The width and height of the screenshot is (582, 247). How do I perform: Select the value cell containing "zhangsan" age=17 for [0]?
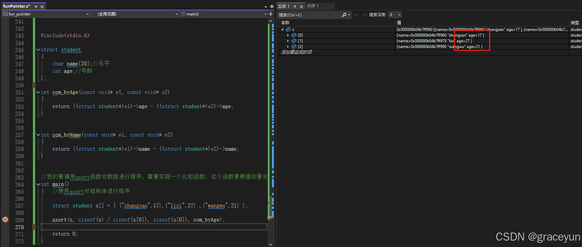pos(482,35)
